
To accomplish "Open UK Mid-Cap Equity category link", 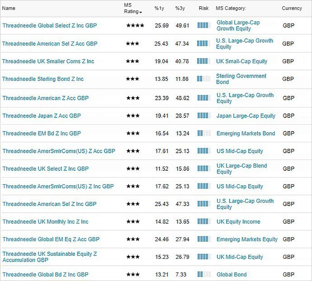I will [240, 257].
